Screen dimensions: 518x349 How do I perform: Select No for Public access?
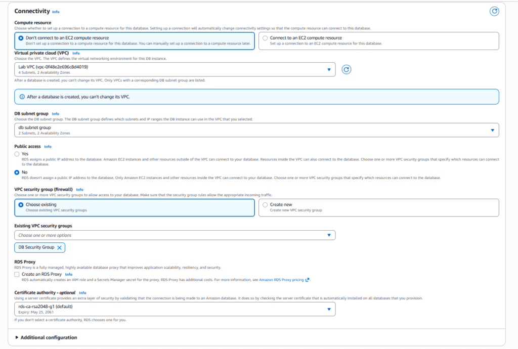coord(17,172)
